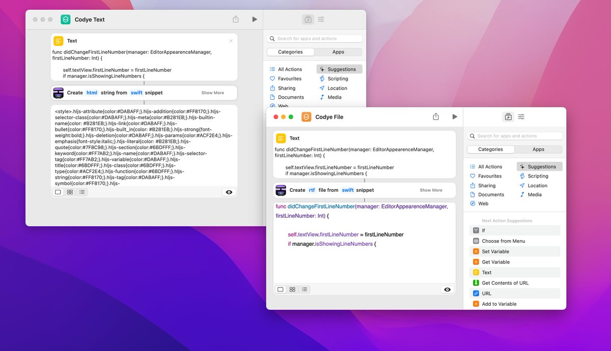Screen dimensions: 611x351
Task: Change the rtf output type token
Action: 312,190
